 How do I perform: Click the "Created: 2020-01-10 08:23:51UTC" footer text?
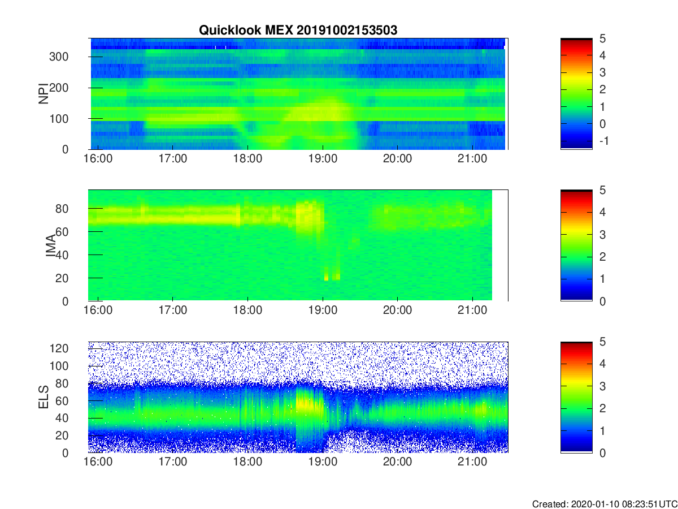pos(605,504)
